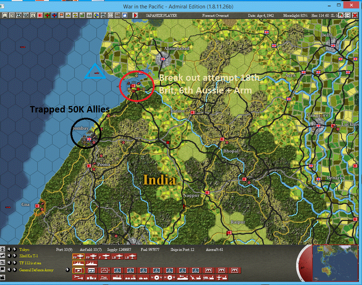Open the document report icon in the toolbar
Image resolution: width=362 pixels, height=285 pixels.
(x=12, y=15)
